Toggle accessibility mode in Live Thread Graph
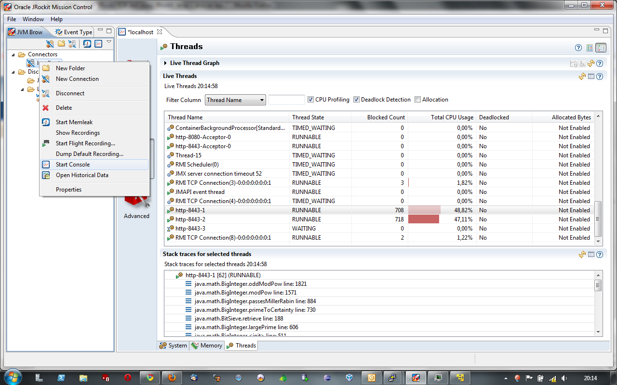The image size is (617, 385). point(582,63)
